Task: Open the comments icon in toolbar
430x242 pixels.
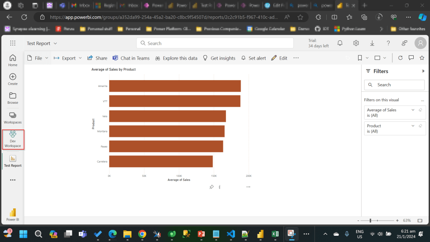Action: [411, 58]
